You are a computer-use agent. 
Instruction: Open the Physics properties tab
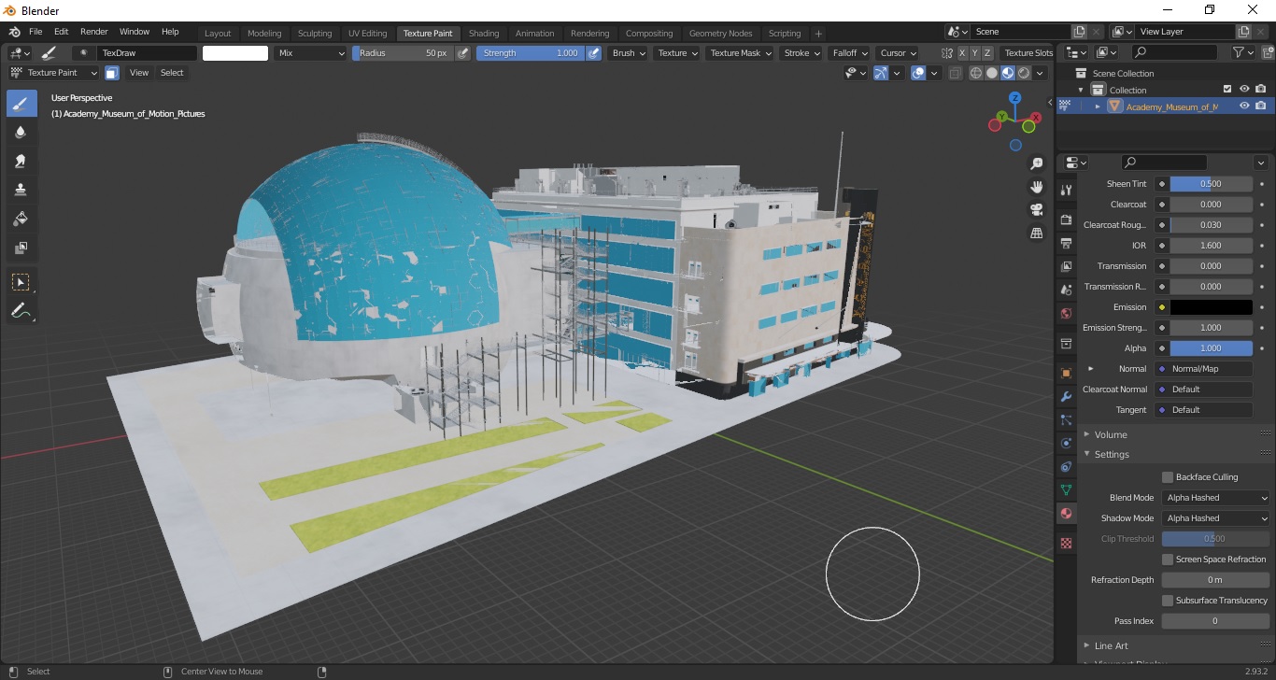point(1066,443)
